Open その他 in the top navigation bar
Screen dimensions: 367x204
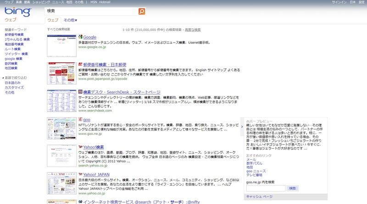tap(79, 2)
